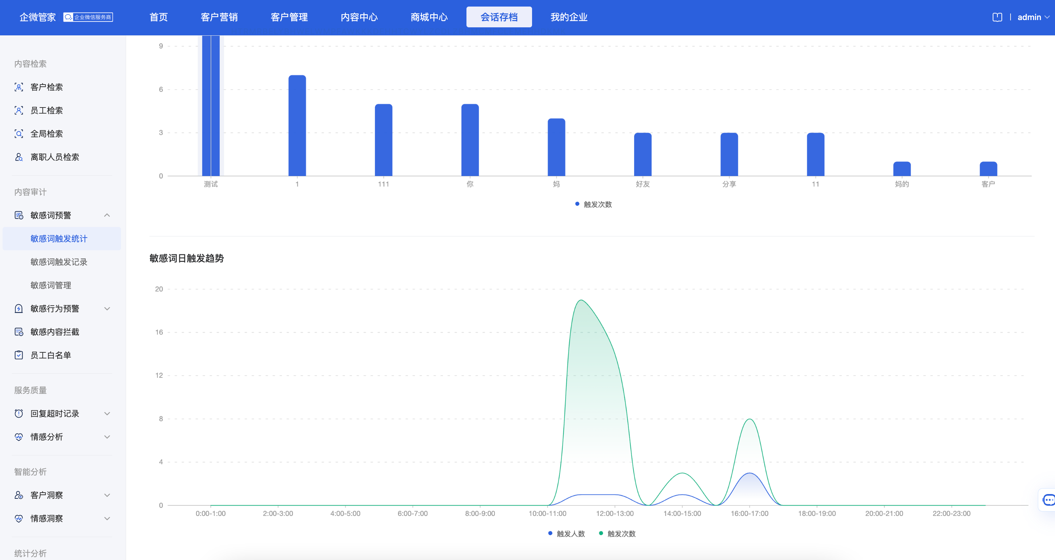Click the 员工检索 sidebar icon

tap(19, 110)
